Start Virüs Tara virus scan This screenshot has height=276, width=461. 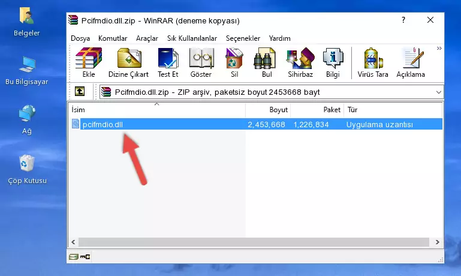coord(373,62)
